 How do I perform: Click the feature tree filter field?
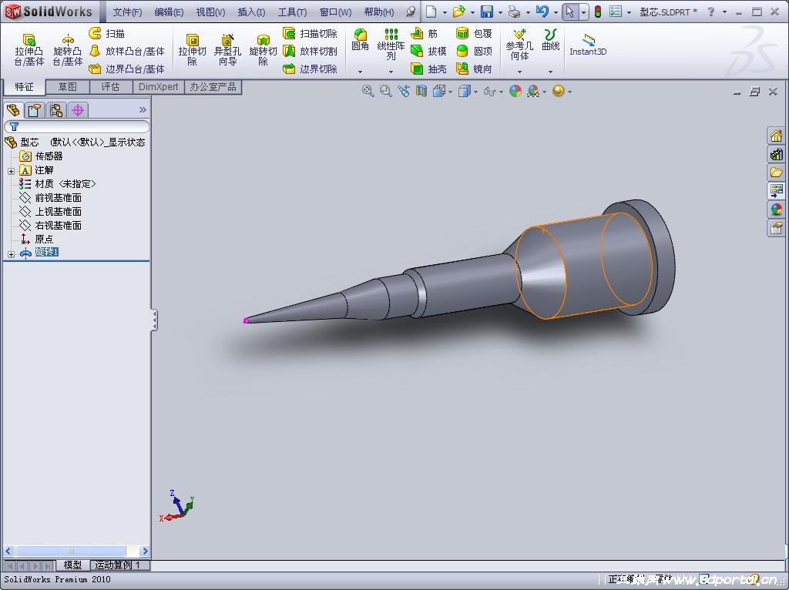tap(77, 126)
